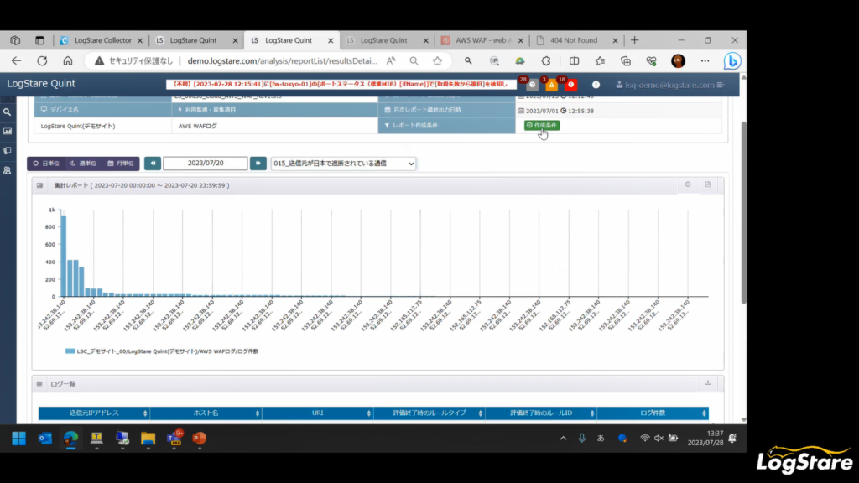Open read aloud icon in address bar

pyautogui.click(x=391, y=60)
